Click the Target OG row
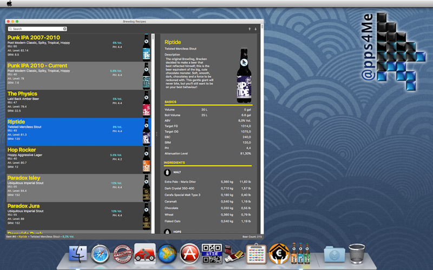Screen dimensions: 433x270 [208, 132]
